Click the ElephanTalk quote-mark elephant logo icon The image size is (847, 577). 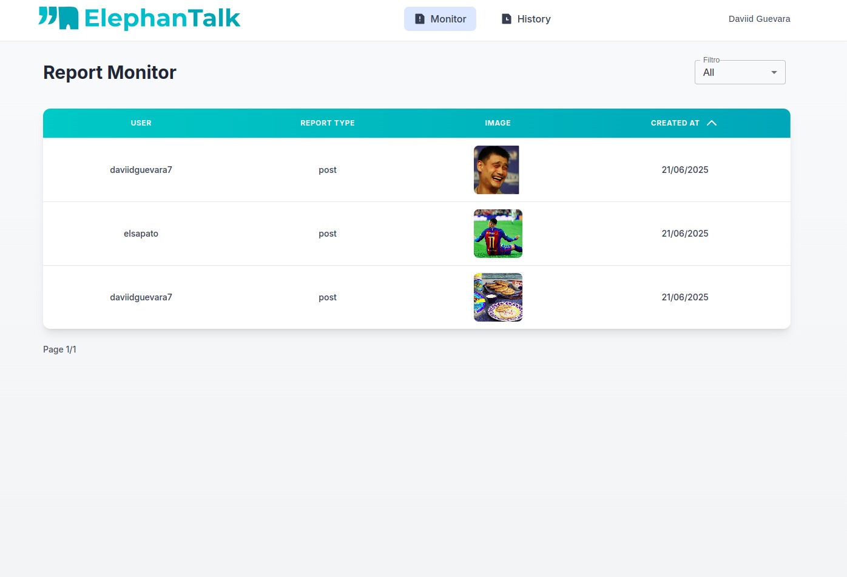[59, 18]
